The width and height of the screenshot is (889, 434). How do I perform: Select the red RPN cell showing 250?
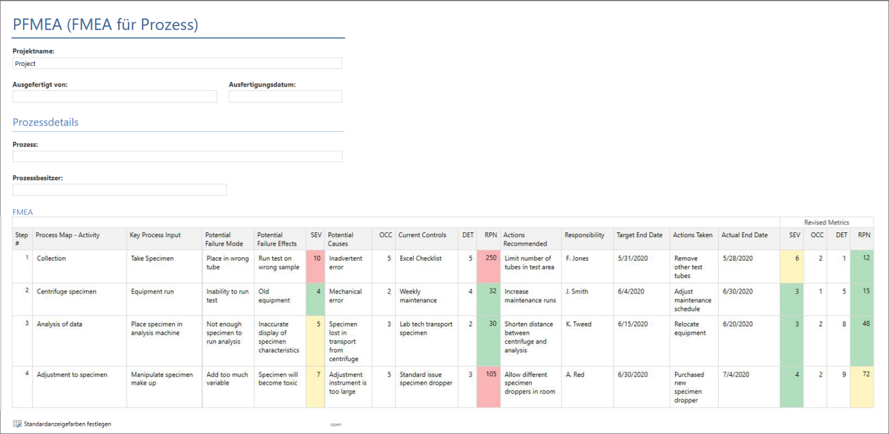click(488, 258)
